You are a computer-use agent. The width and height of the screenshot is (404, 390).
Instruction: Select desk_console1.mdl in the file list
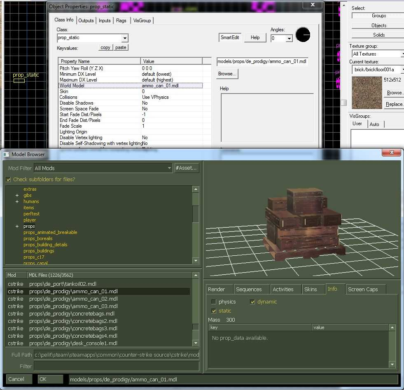98,343
